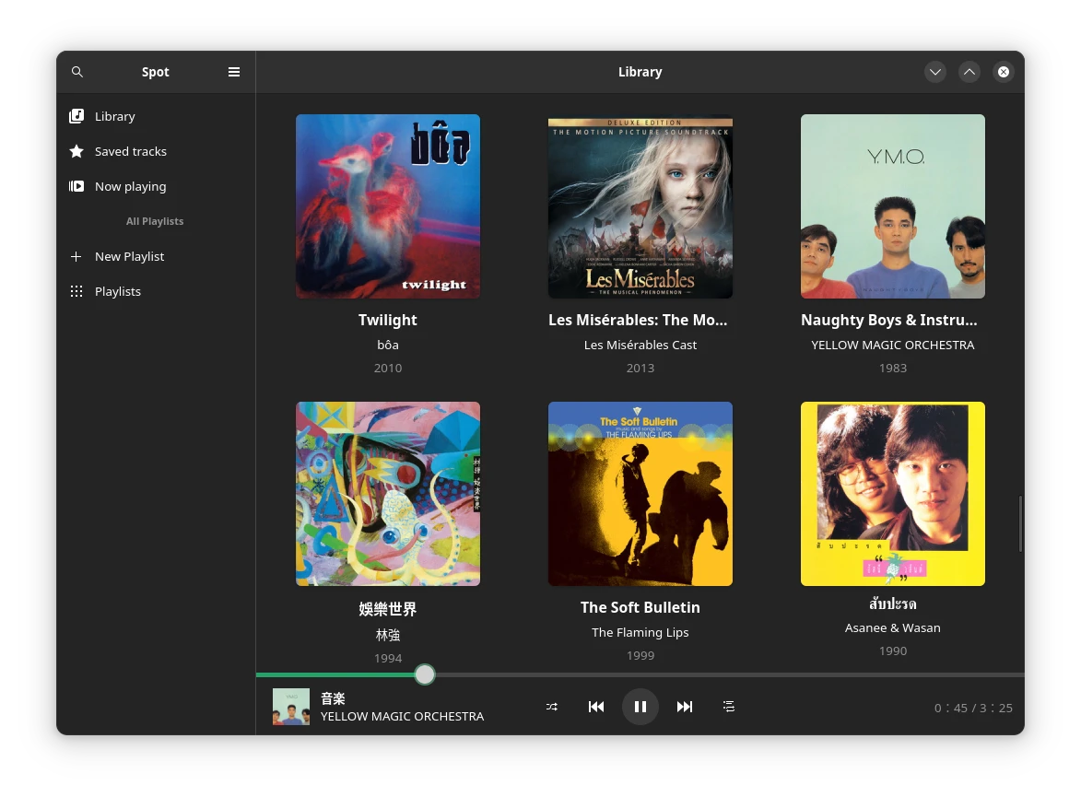Click the search magnifier icon
The image size is (1081, 797).
tap(77, 72)
